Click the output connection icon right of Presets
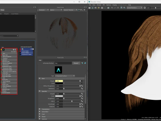161x121 pixels. 85,63
